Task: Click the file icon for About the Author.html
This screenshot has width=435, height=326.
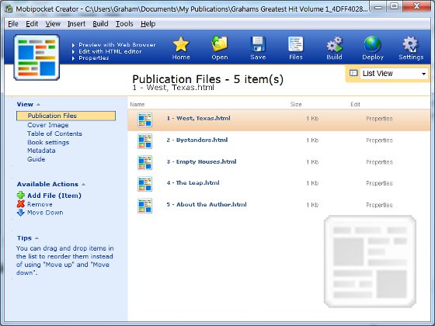Action: [x=144, y=206]
